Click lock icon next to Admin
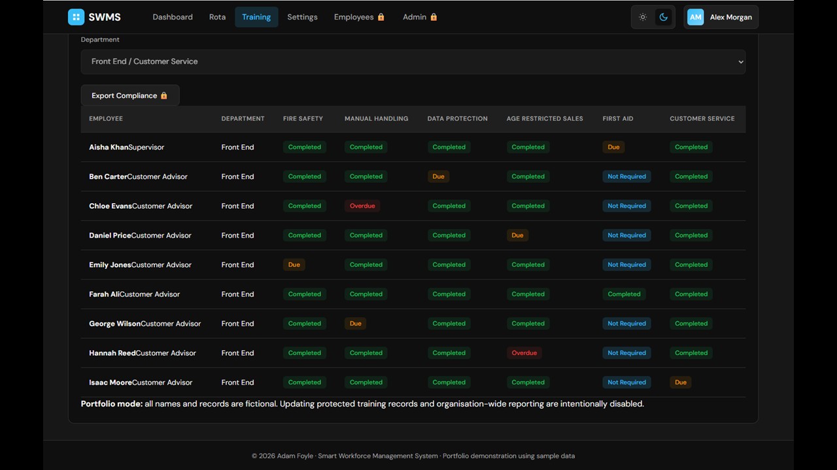The image size is (837, 470). (434, 17)
